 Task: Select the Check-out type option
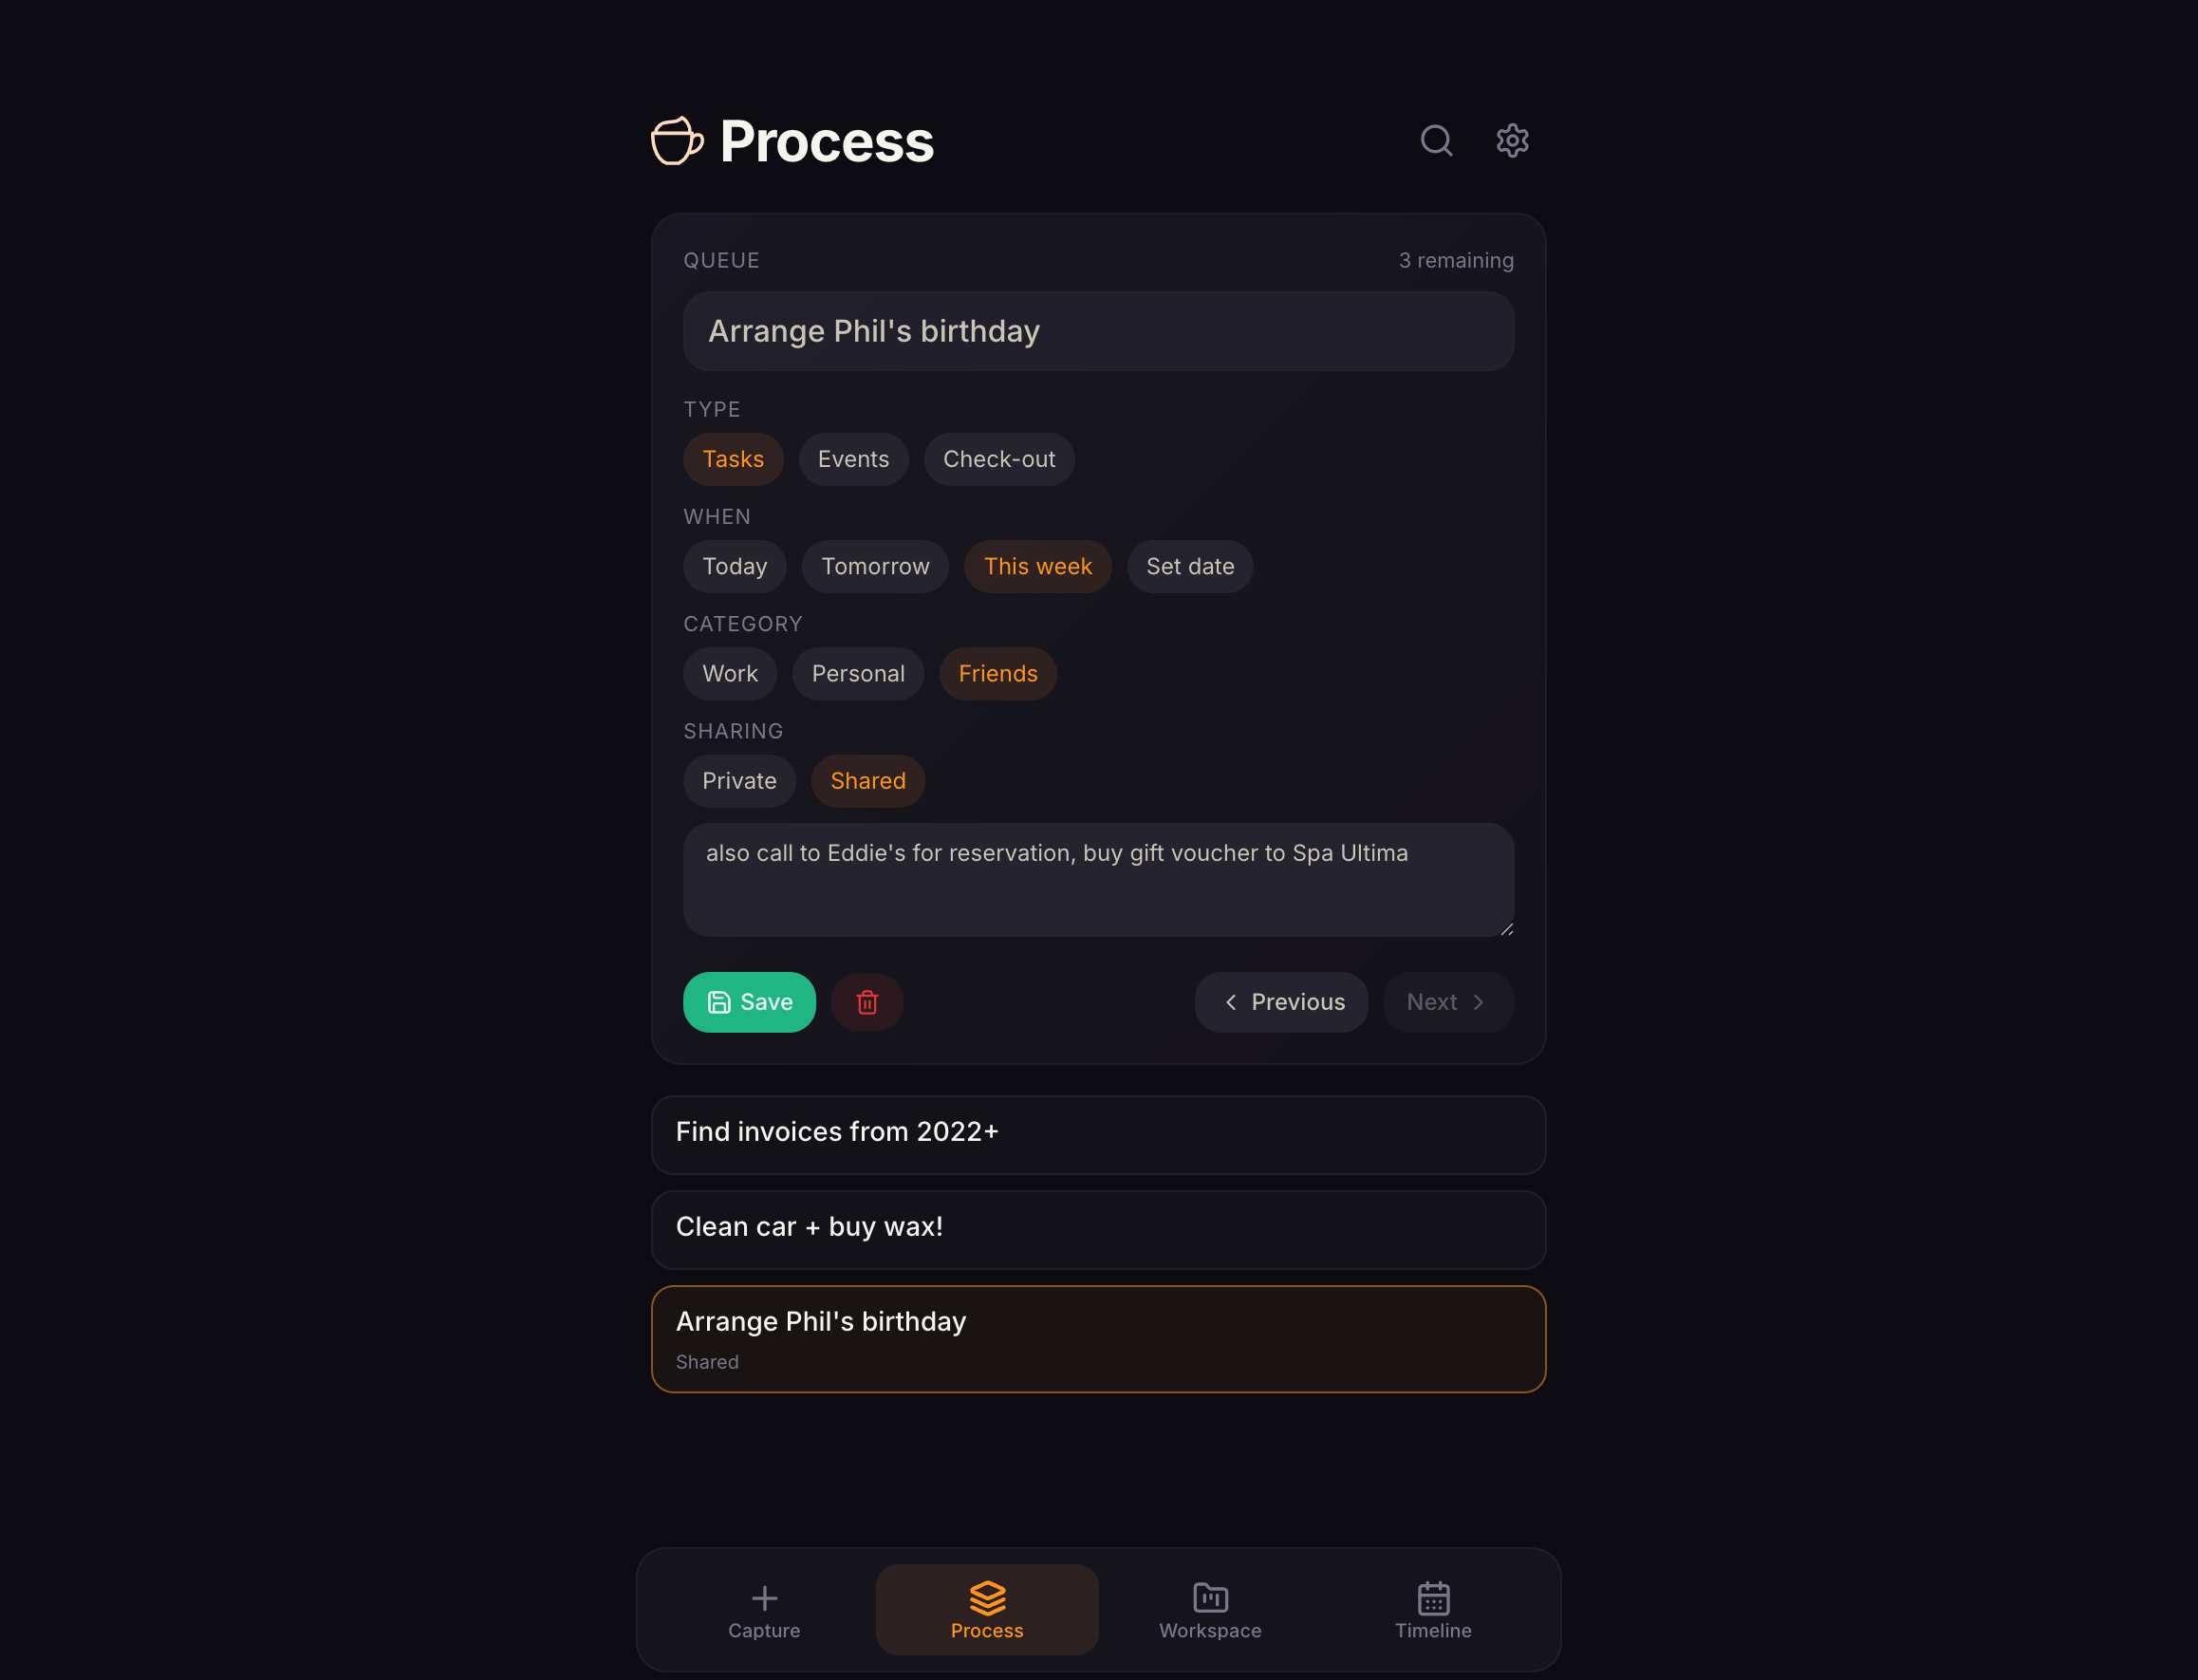point(999,459)
